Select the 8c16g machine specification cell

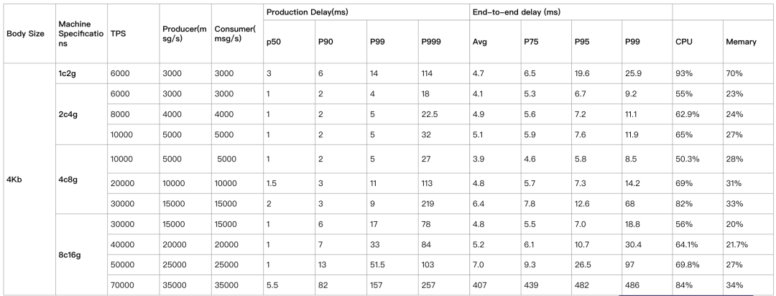[81, 254]
